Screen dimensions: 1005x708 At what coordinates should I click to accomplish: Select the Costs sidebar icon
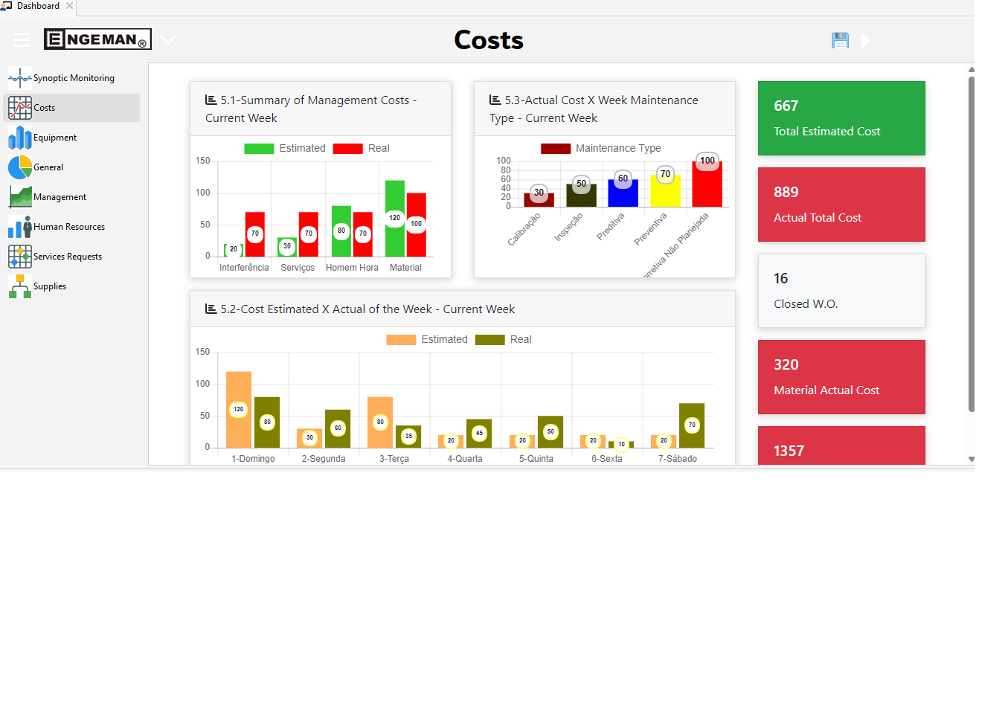coord(19,107)
